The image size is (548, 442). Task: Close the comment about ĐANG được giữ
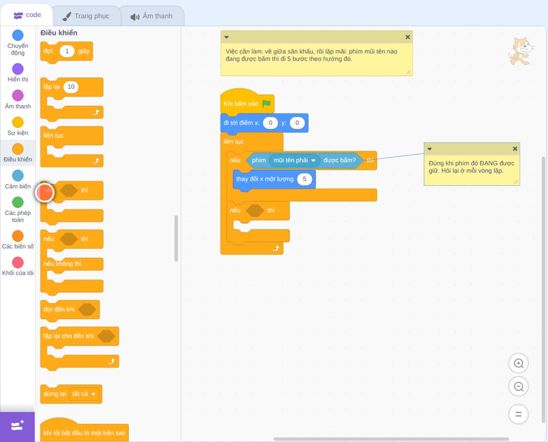coord(515,149)
